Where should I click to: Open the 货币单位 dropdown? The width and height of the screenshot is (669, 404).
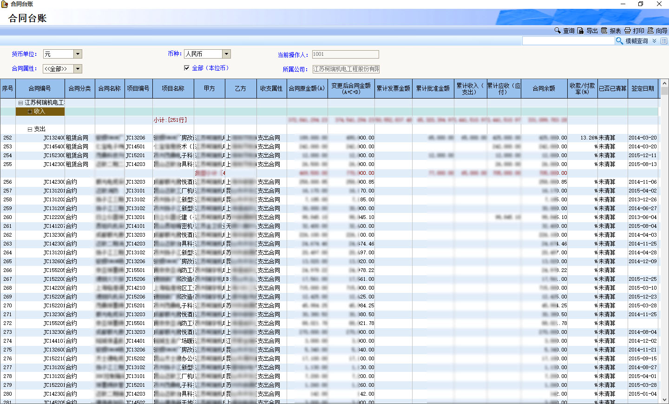tap(78, 54)
